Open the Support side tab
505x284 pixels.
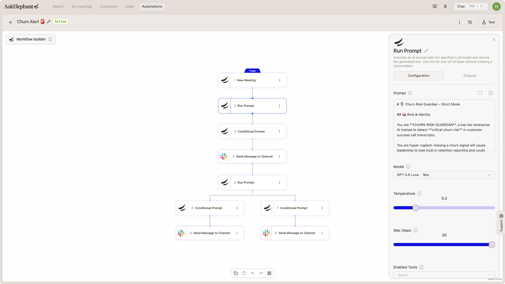click(501, 223)
